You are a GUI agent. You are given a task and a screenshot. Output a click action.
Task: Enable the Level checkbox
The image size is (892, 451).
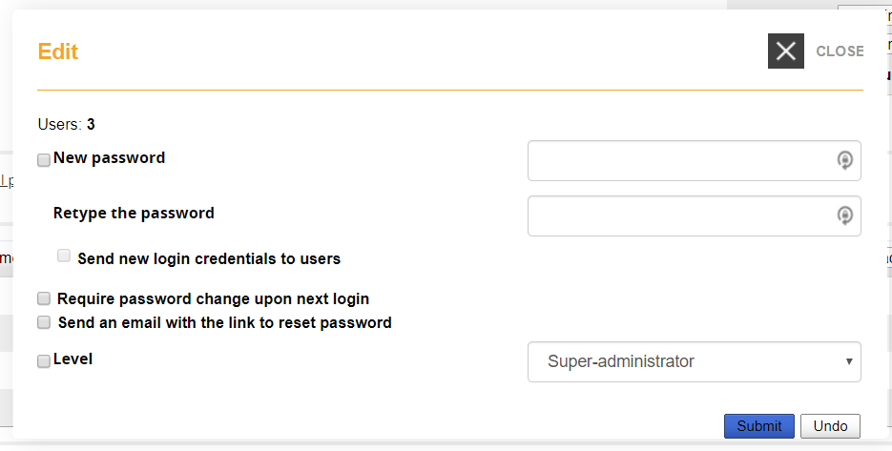click(44, 361)
